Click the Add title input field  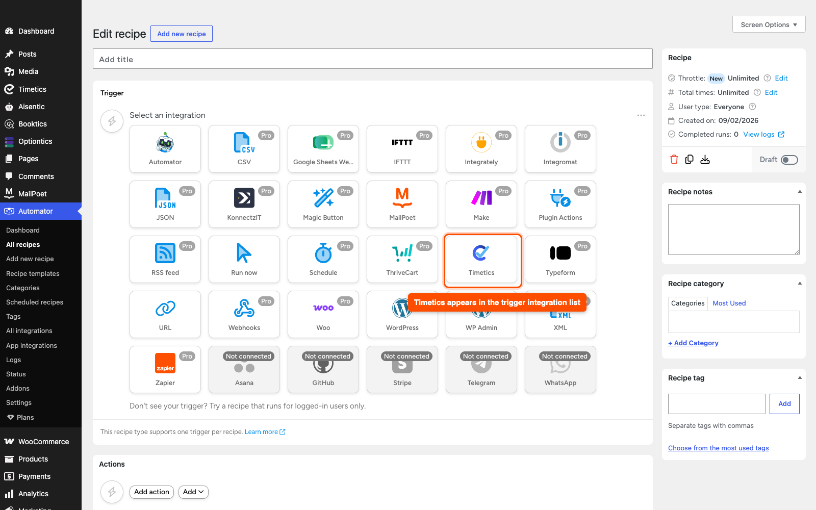pos(373,59)
